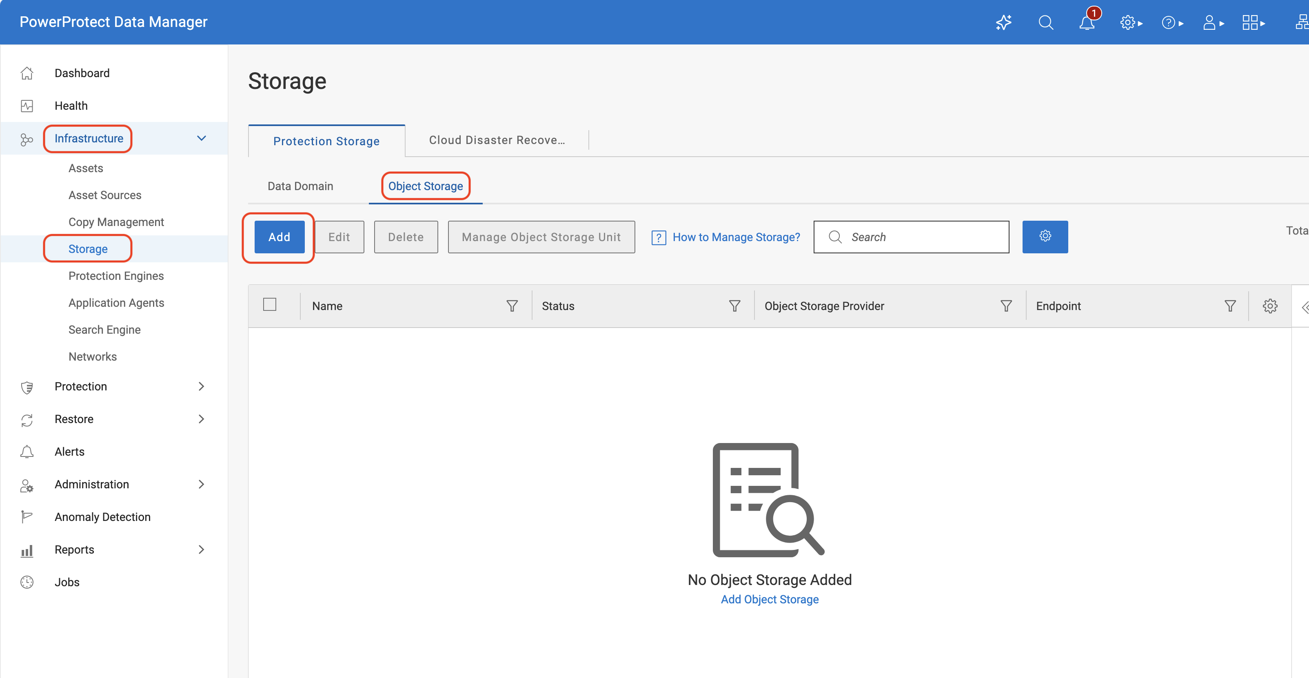Open the AI assistant sparkle icon
1309x678 pixels.
[x=1004, y=23]
